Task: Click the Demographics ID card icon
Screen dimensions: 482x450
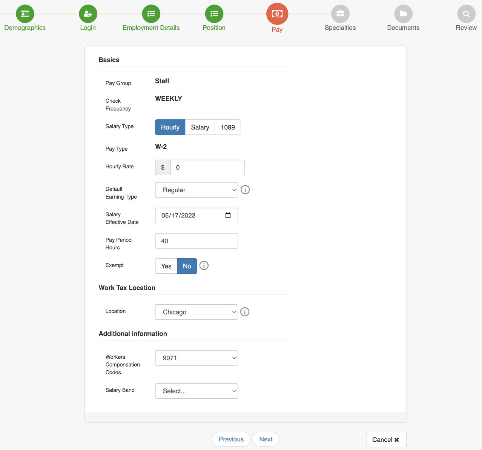Action: tap(25, 13)
